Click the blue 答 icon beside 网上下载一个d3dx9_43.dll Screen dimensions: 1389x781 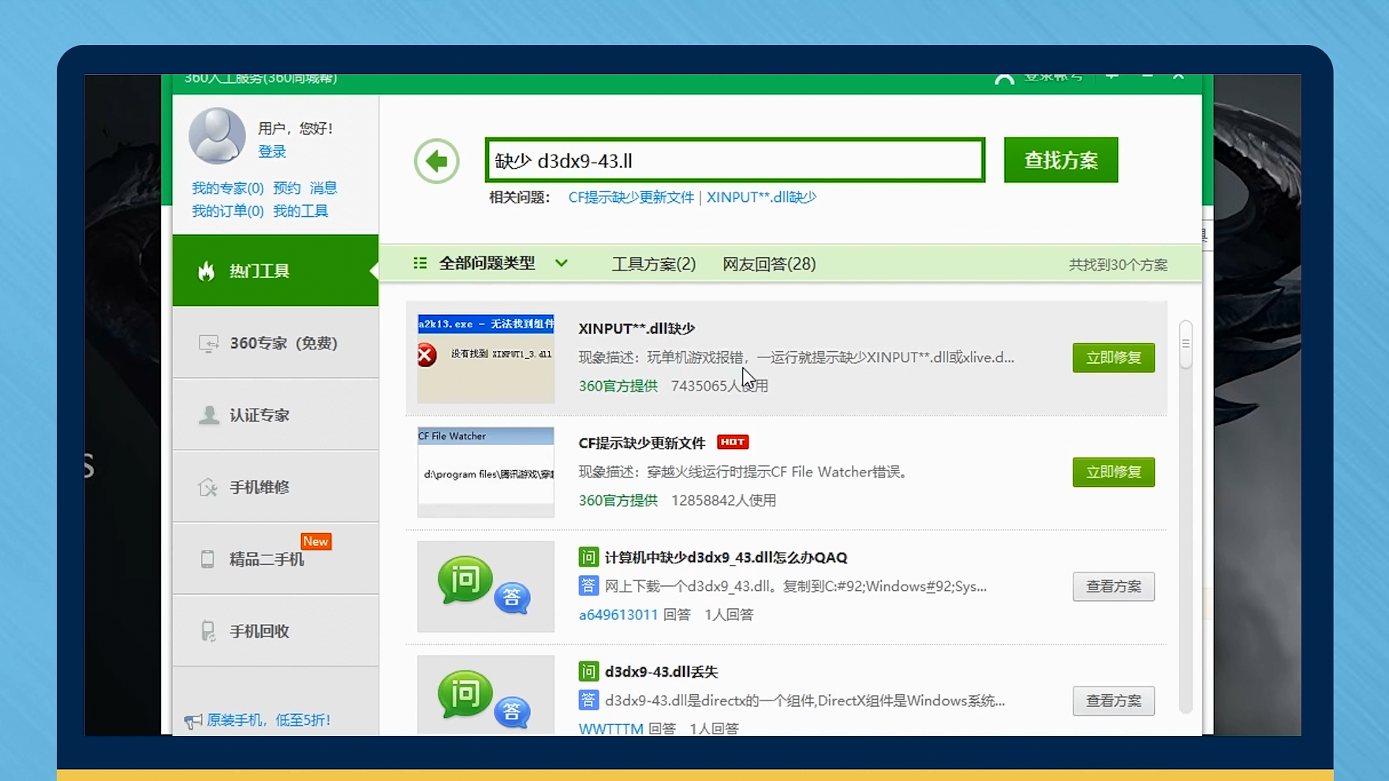pos(588,585)
